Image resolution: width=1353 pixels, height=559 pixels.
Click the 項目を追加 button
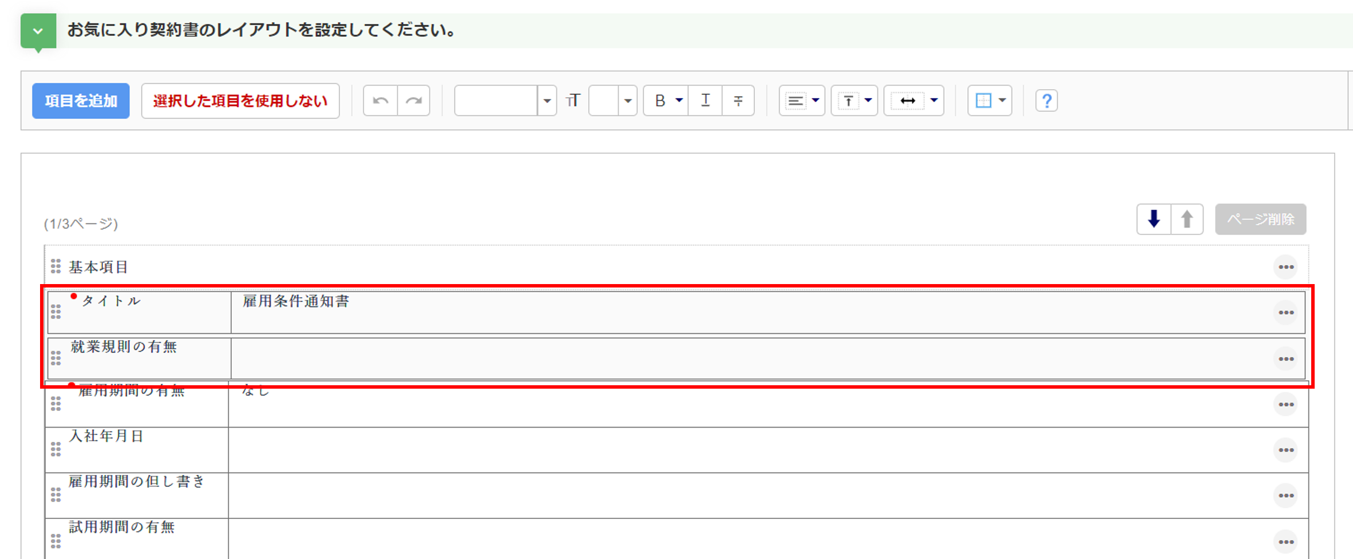81,101
